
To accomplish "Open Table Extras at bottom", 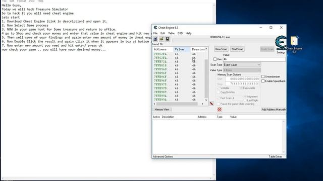I will click(275, 156).
